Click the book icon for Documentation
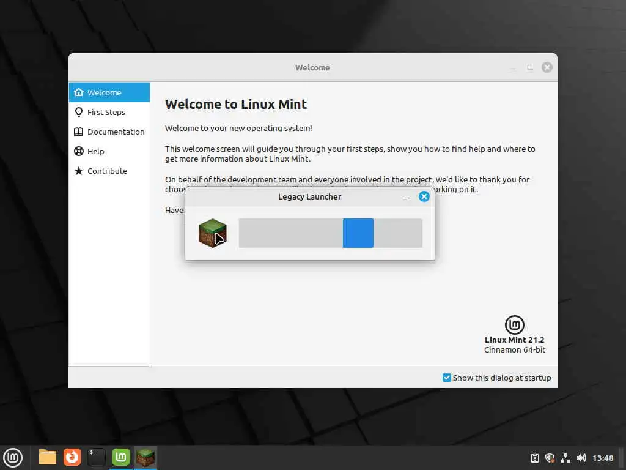Viewport: 626px width, 470px height. click(79, 132)
